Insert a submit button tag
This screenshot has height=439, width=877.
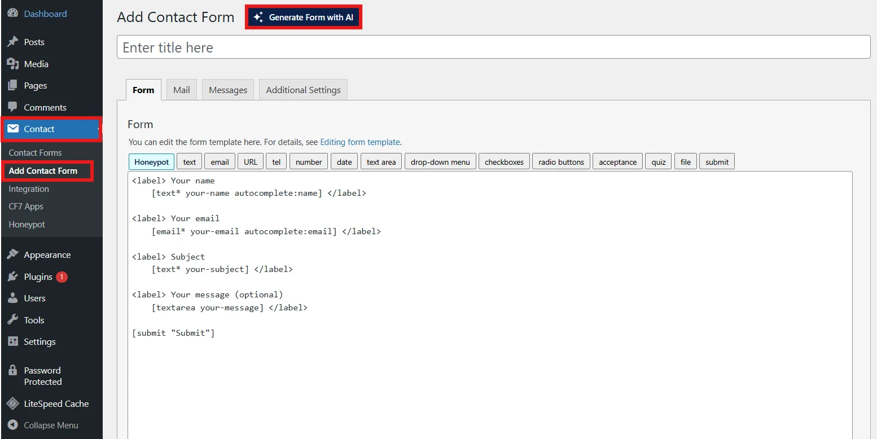point(717,162)
